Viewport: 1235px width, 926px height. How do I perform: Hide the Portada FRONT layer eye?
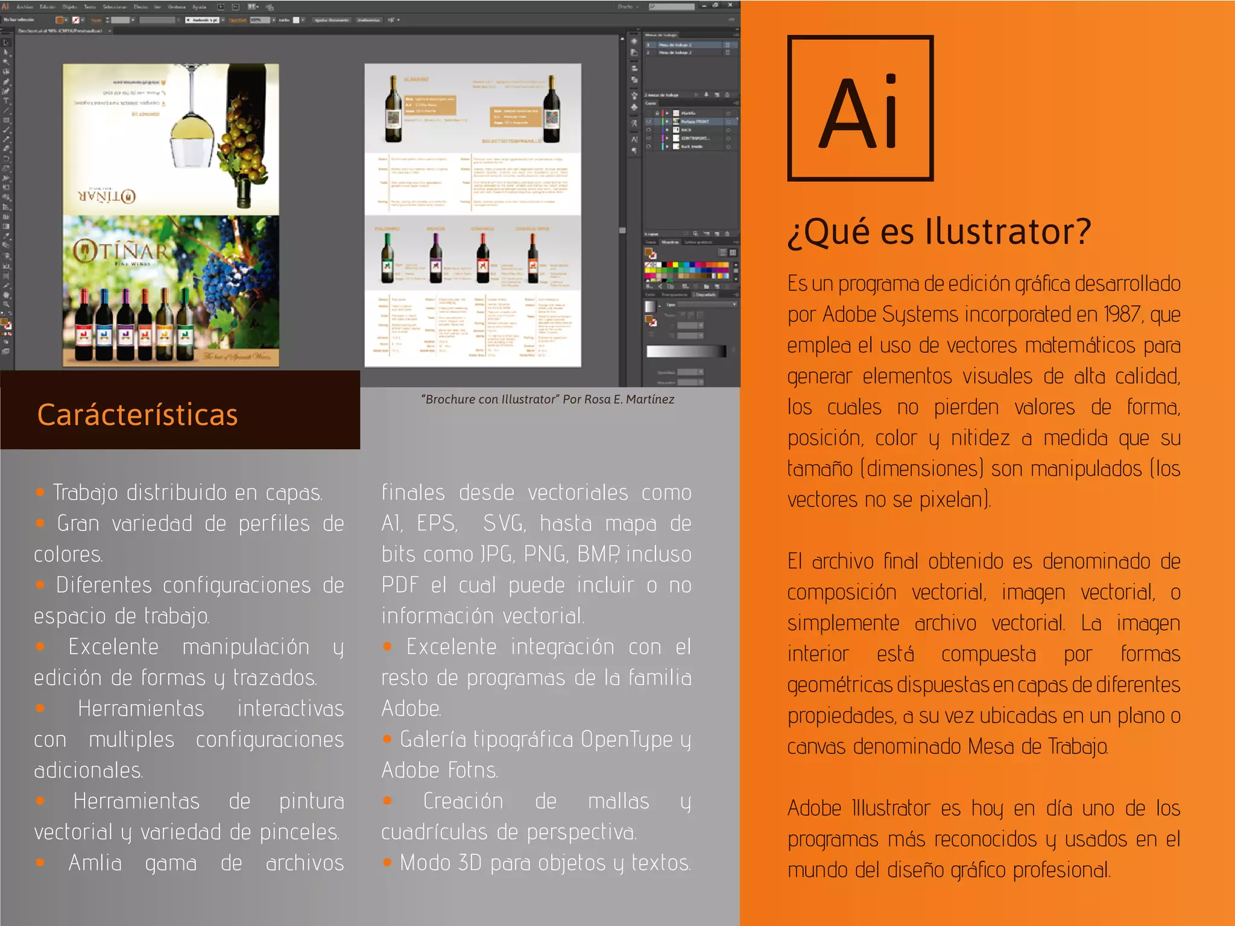648,121
